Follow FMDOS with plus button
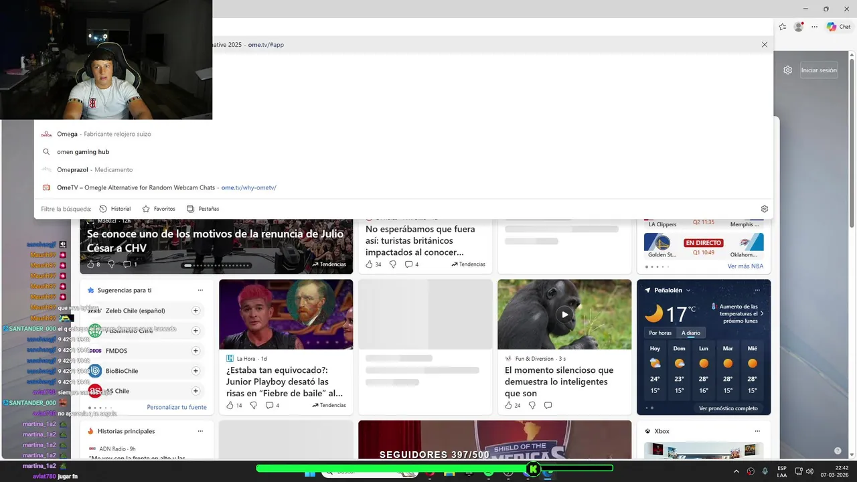 (x=196, y=351)
